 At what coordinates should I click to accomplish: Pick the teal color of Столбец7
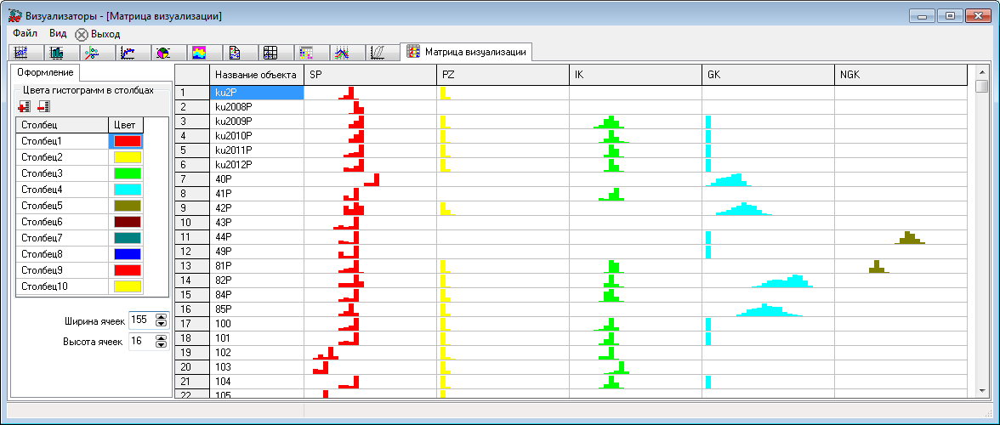point(127,238)
